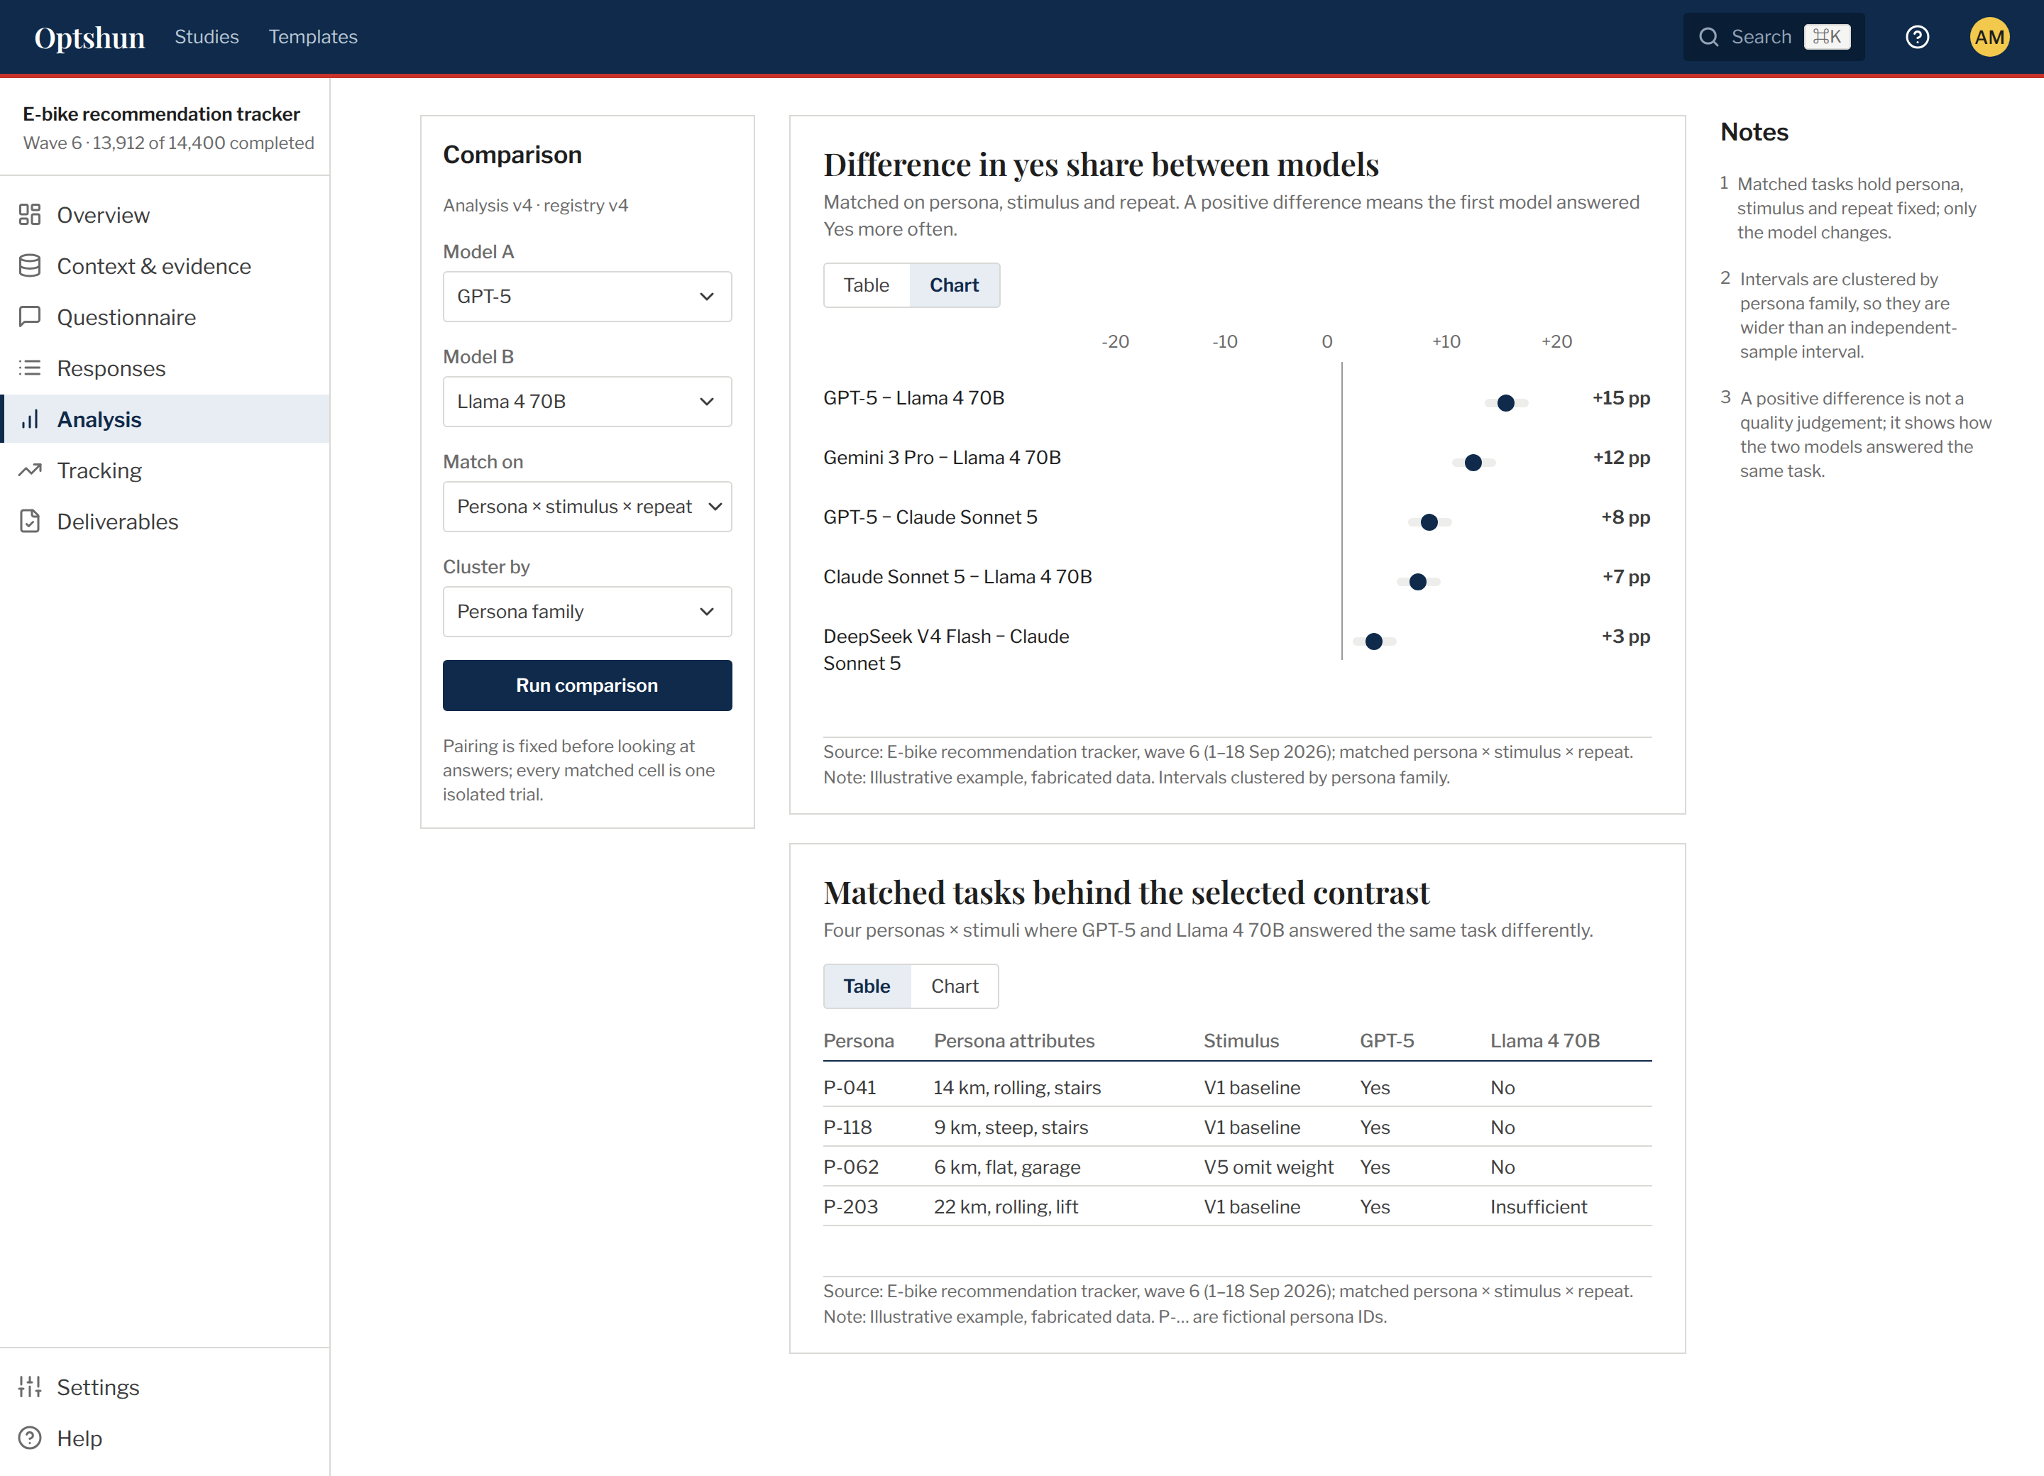
Task: Select persona P-118 in the table
Action: click(x=847, y=1128)
